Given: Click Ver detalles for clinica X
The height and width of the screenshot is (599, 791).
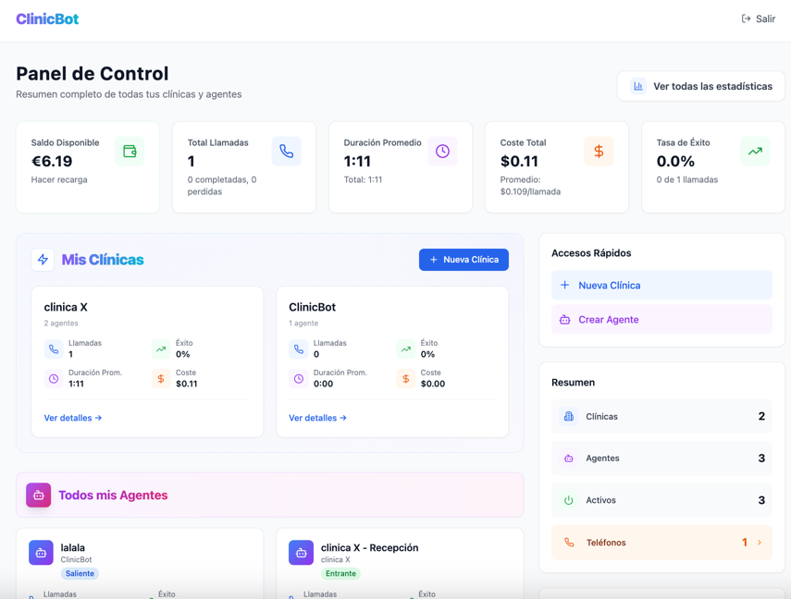Looking at the screenshot, I should pos(73,418).
